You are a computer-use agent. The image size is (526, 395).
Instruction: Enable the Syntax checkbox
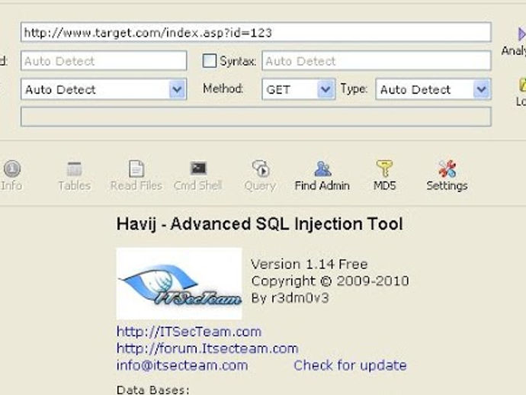(210, 61)
